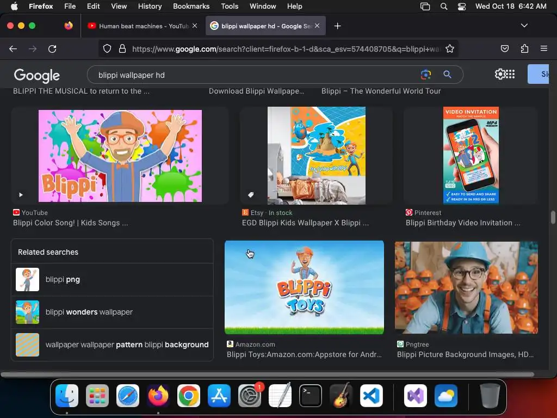
Task: Select related search blippi wonders wallpaper
Action: pos(112,312)
